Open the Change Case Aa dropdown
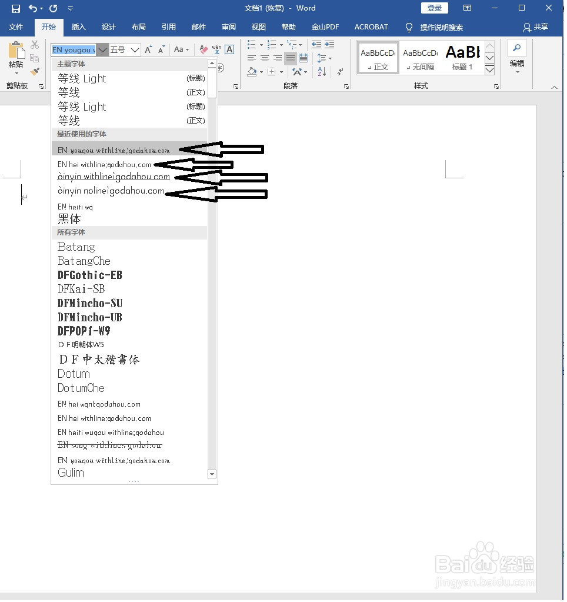This screenshot has width=567, height=602. [x=182, y=49]
